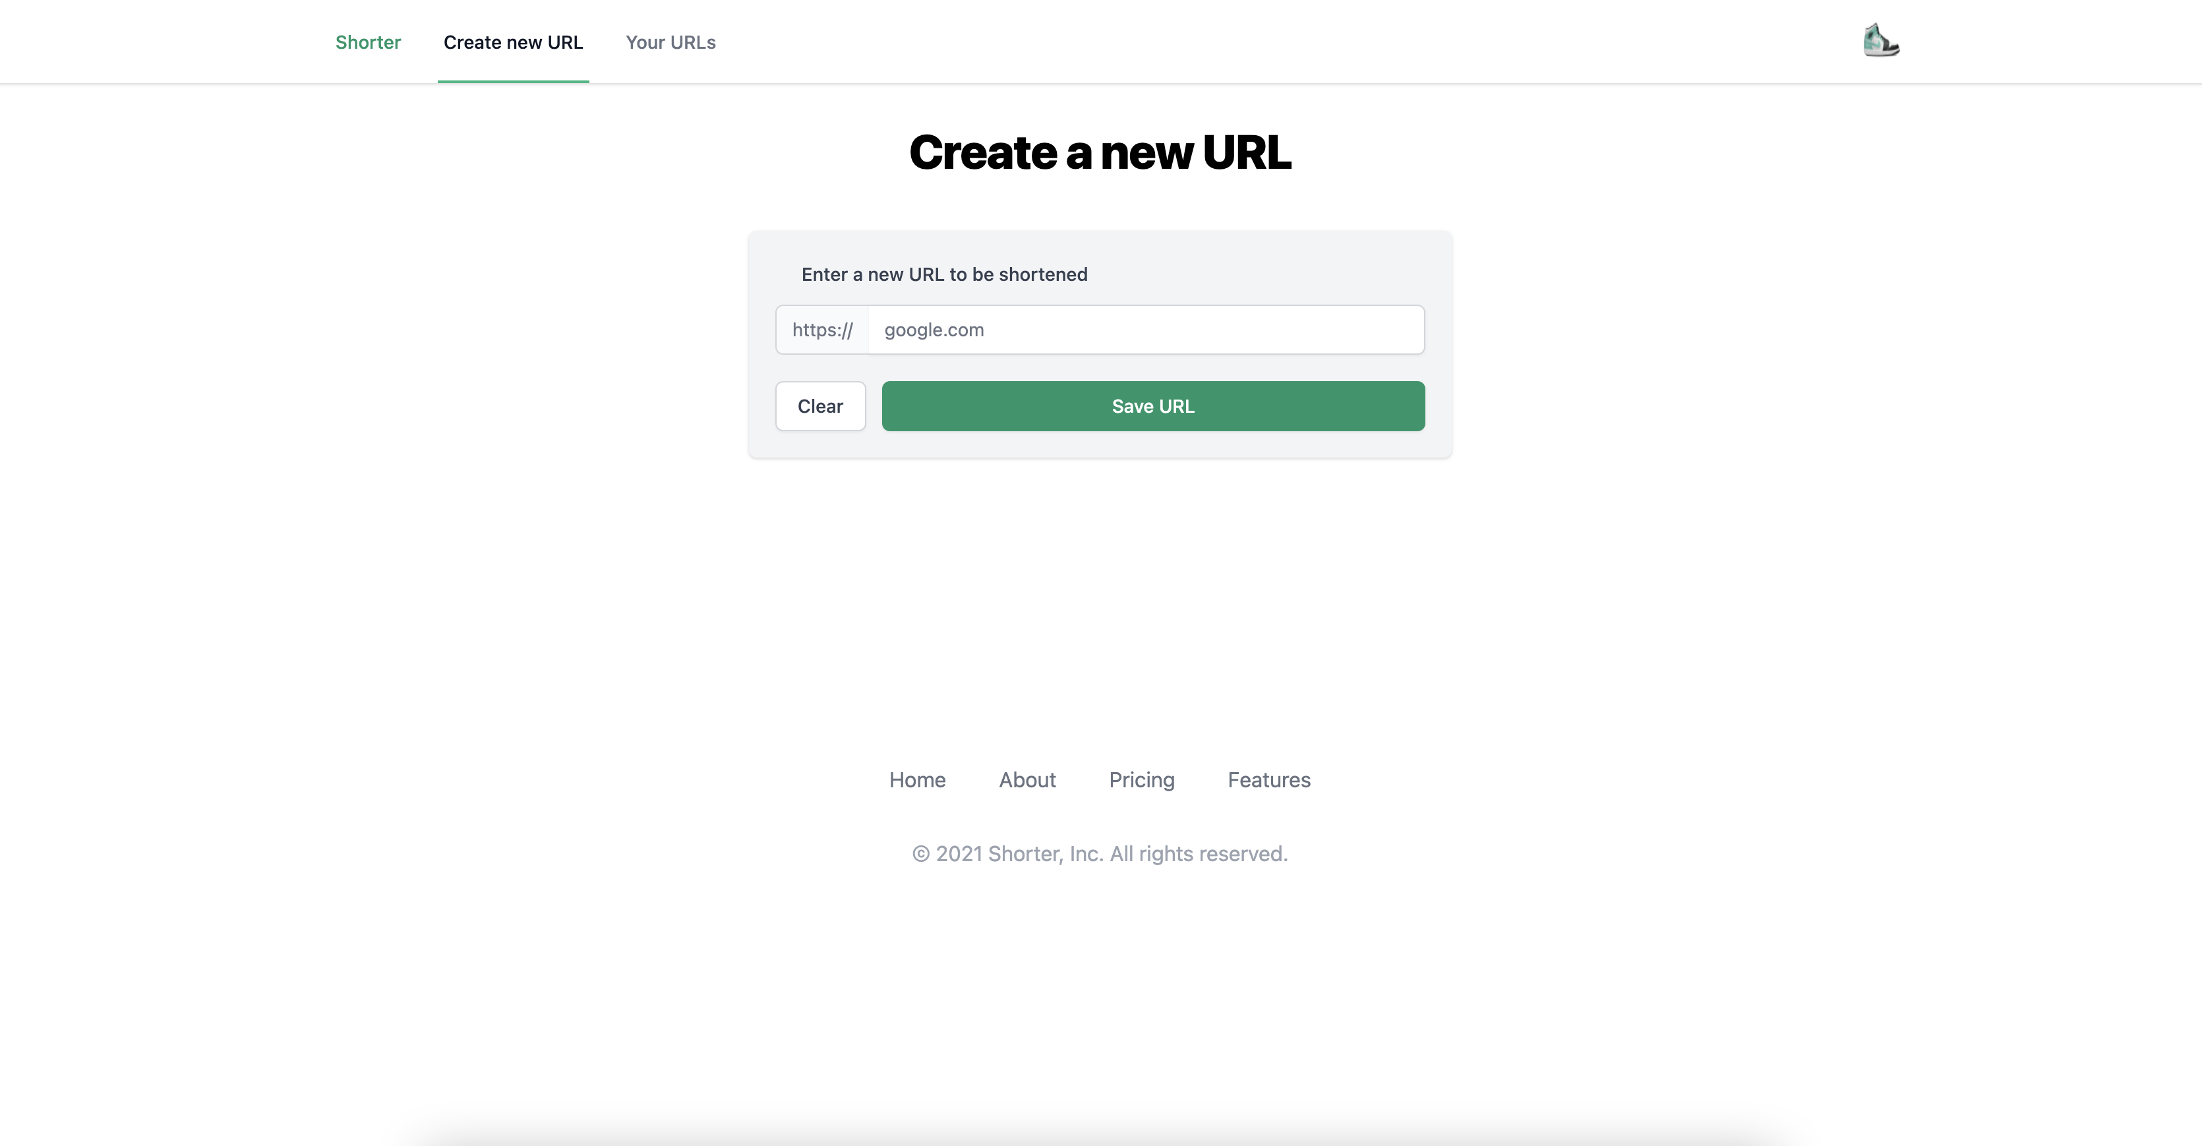The image size is (2202, 1146).
Task: Navigate to the Home footer link
Action: (x=918, y=779)
